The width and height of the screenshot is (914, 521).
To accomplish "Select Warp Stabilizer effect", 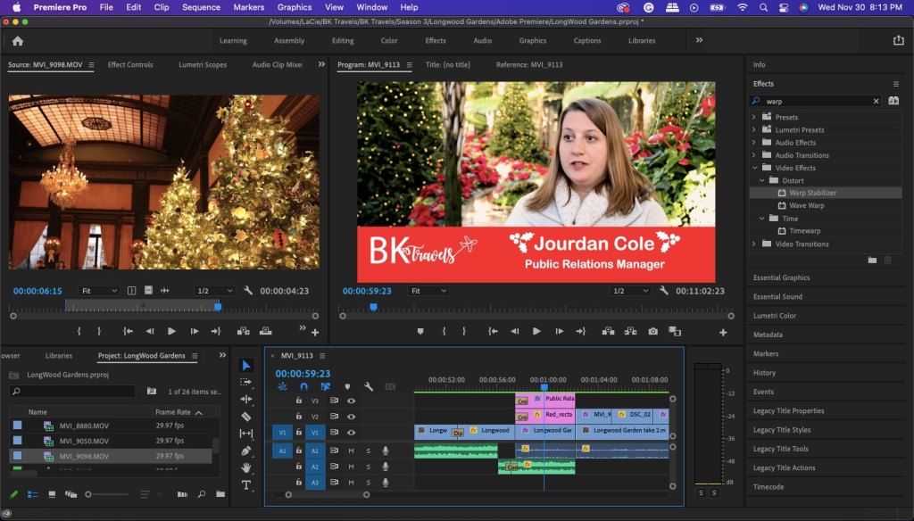I will pyautogui.click(x=812, y=193).
